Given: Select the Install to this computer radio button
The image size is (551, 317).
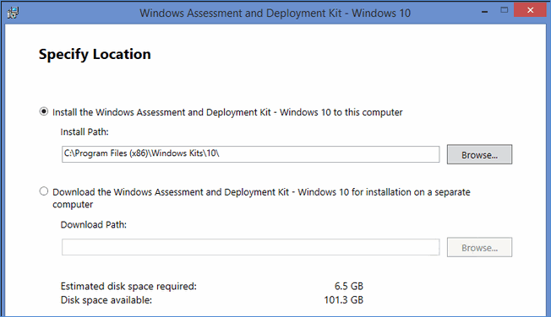Looking at the screenshot, I should tap(44, 112).
